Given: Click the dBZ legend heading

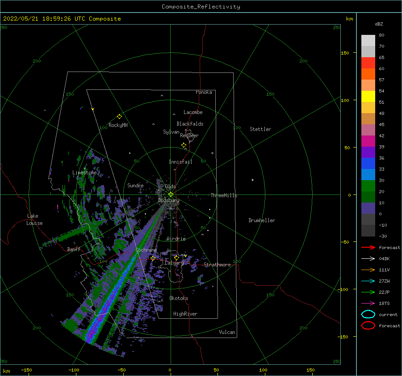Looking at the screenshot, I should (x=379, y=24).
